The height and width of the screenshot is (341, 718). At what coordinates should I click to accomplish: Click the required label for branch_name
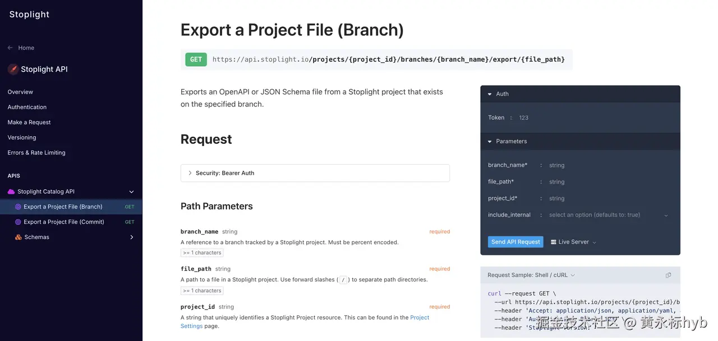(x=440, y=231)
